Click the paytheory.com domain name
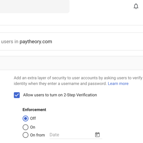The image size is (143, 143). (36, 41)
